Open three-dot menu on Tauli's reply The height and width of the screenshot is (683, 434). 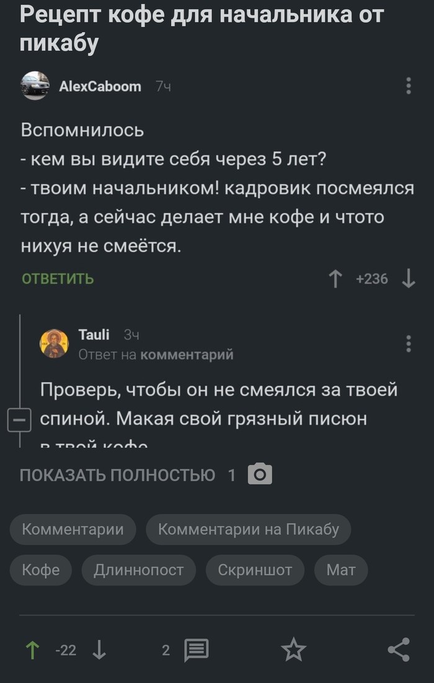click(408, 343)
